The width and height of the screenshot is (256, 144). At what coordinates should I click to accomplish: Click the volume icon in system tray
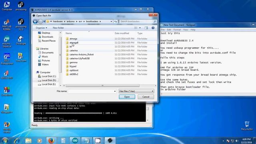tap(237, 141)
